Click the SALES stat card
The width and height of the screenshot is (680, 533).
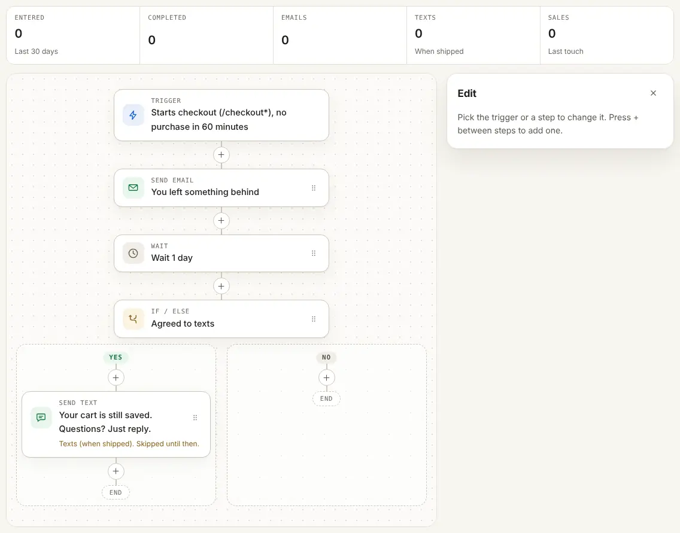pos(607,35)
